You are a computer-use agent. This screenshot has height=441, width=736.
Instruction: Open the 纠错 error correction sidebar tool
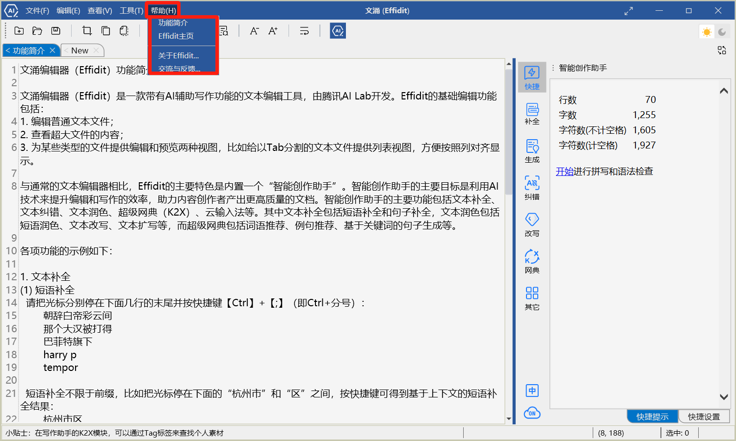[532, 188]
